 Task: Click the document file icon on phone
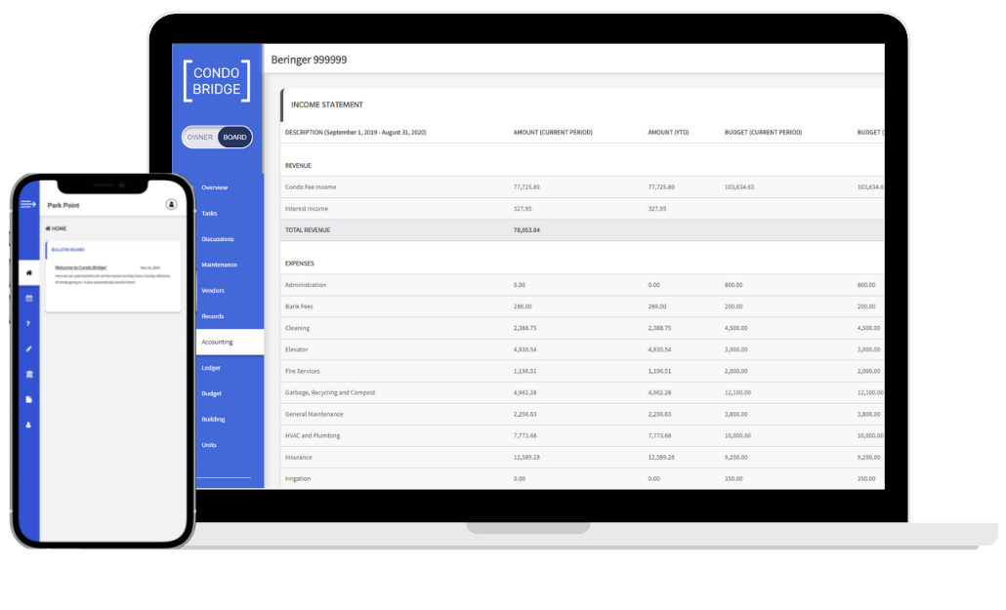pyautogui.click(x=28, y=399)
